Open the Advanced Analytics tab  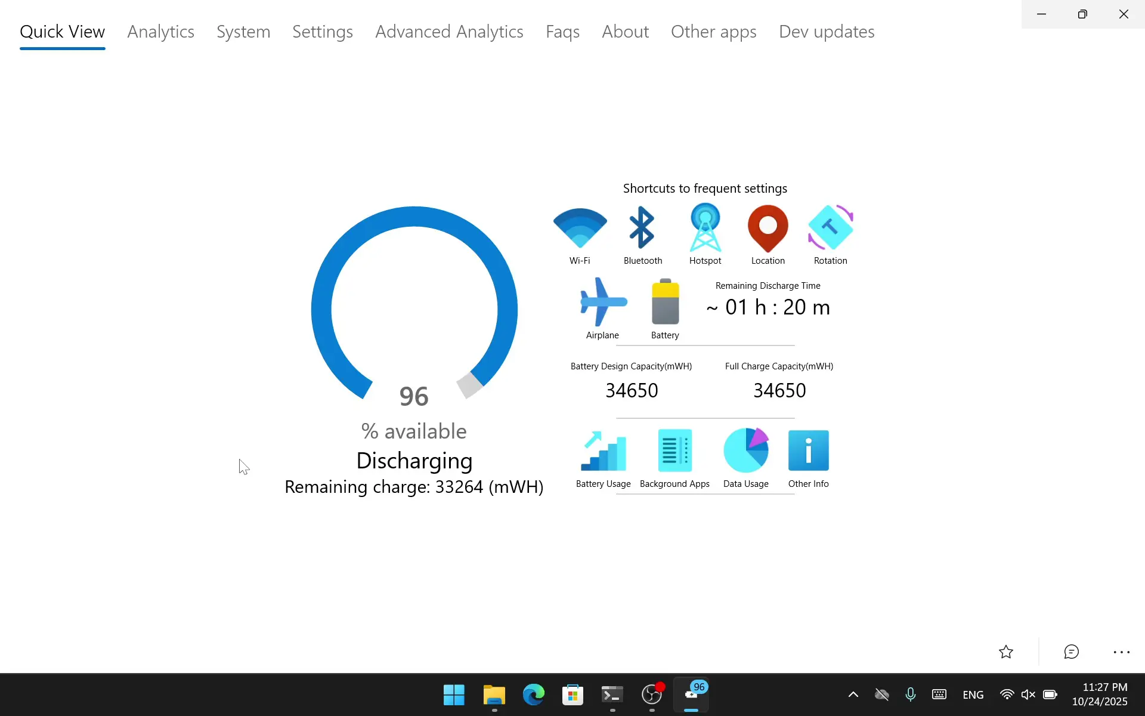click(449, 32)
